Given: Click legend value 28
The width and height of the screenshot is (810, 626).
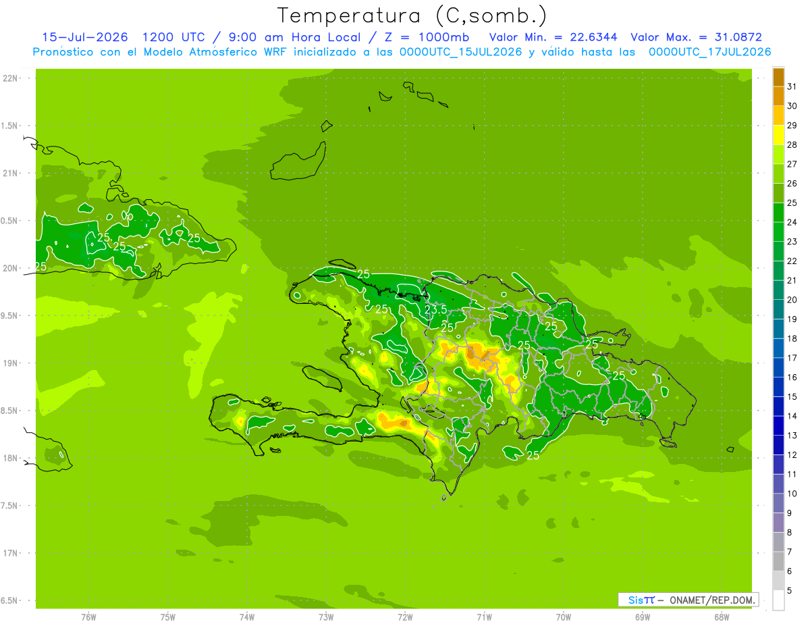Looking at the screenshot, I should tap(792, 145).
